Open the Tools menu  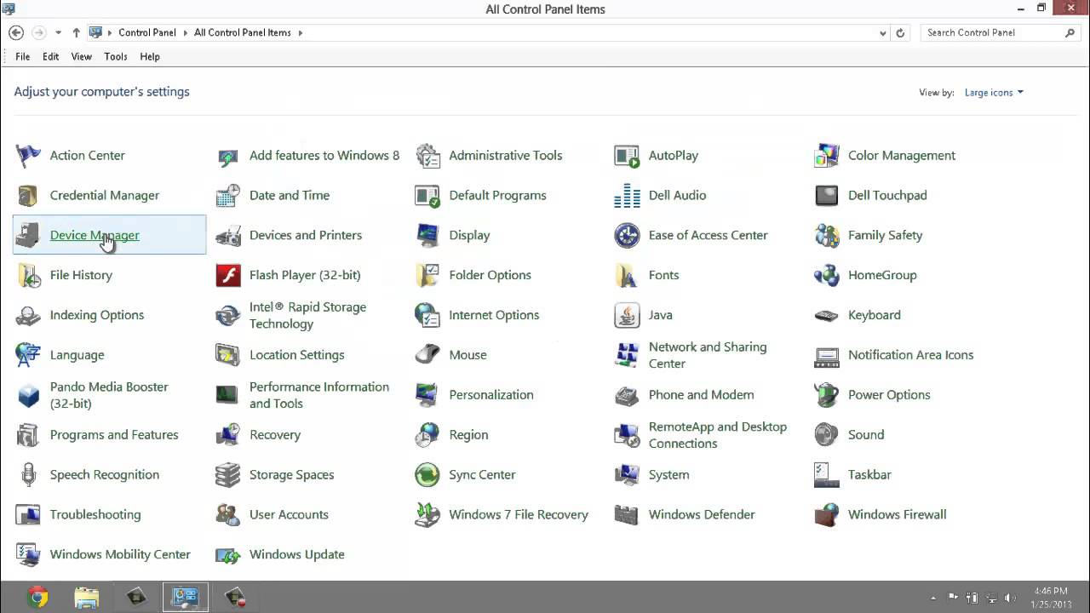pyautogui.click(x=116, y=57)
